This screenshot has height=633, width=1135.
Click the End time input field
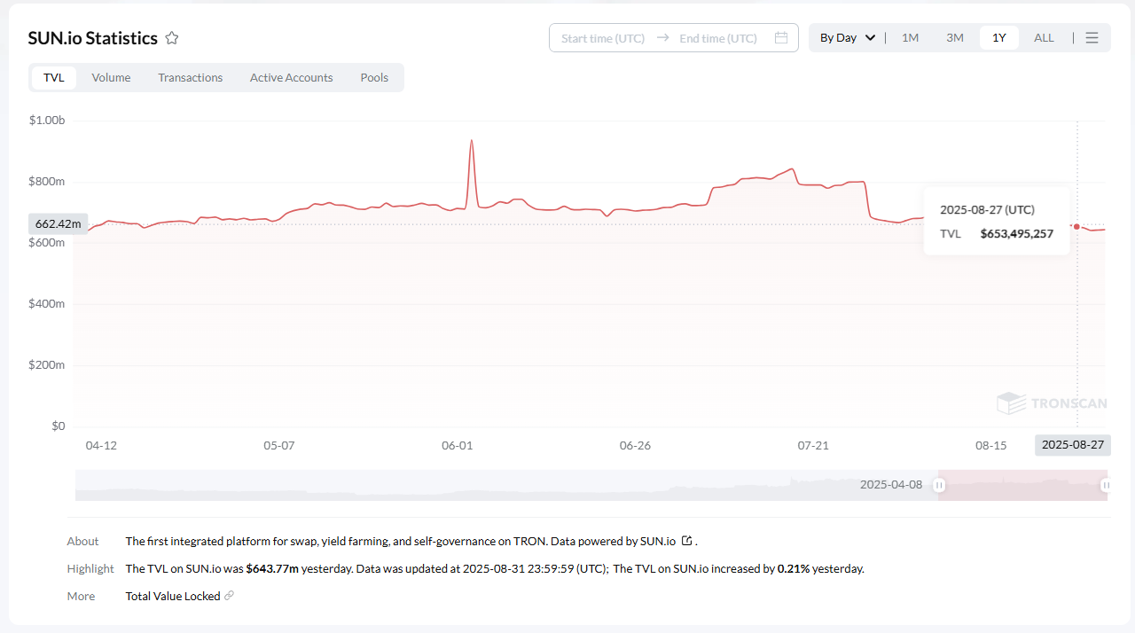point(717,38)
